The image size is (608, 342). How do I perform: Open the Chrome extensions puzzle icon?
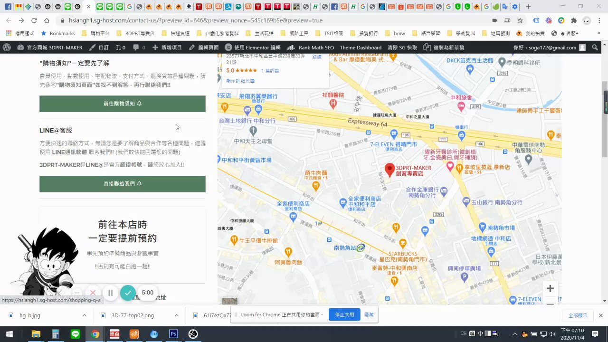coord(574,20)
